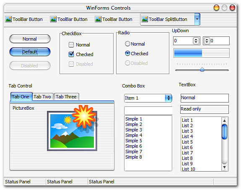
Task: Tick the Normal checkbox
Action: pyautogui.click(x=71, y=45)
